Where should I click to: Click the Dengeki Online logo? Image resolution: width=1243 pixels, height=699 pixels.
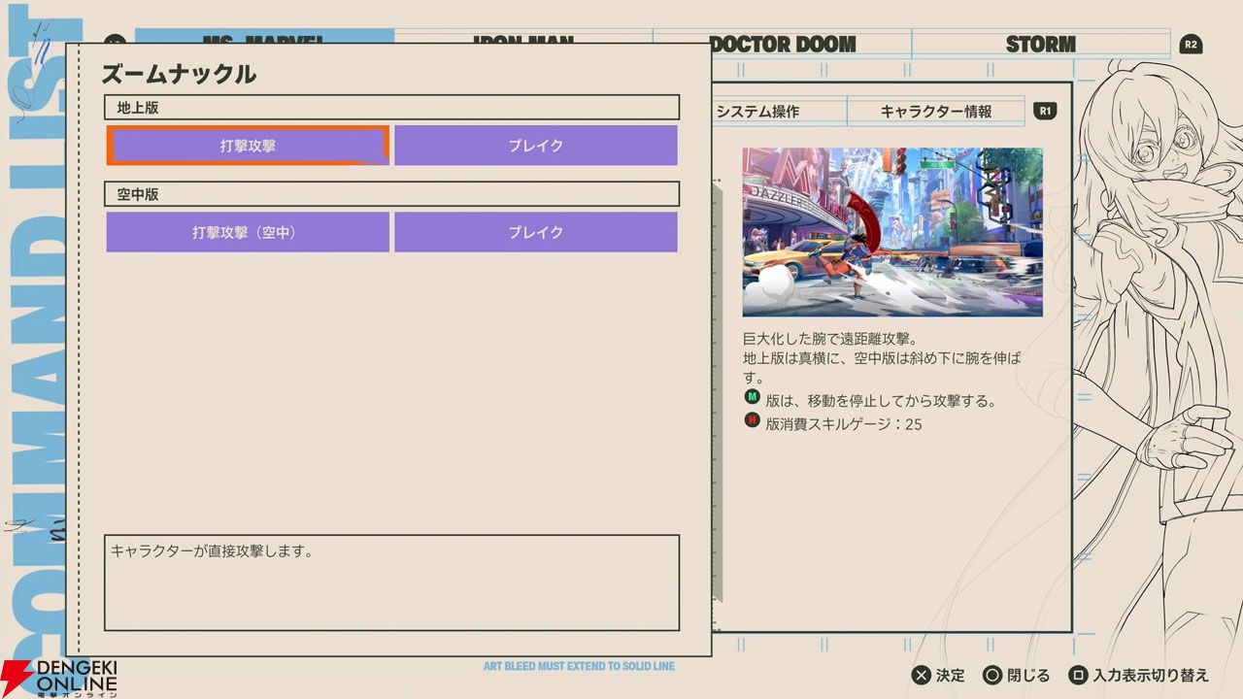coord(60,678)
